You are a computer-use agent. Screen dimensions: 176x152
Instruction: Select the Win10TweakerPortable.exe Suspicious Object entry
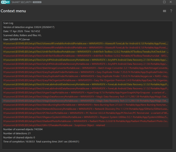click(85, 125)
